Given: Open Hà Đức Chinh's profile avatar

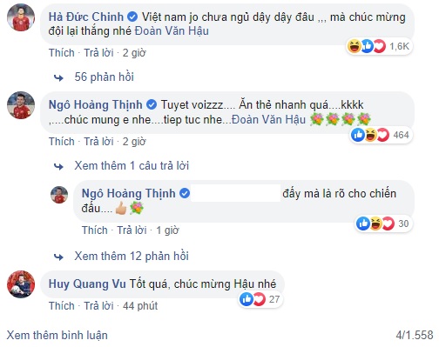Looking at the screenshot, I should pyautogui.click(x=21, y=17).
